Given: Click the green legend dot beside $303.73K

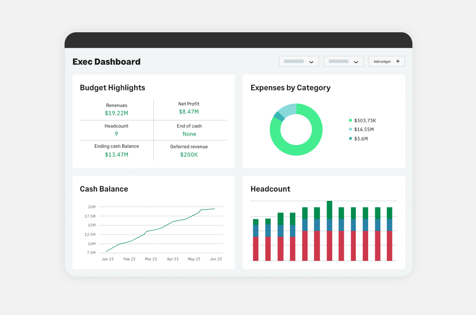Looking at the screenshot, I should point(350,120).
